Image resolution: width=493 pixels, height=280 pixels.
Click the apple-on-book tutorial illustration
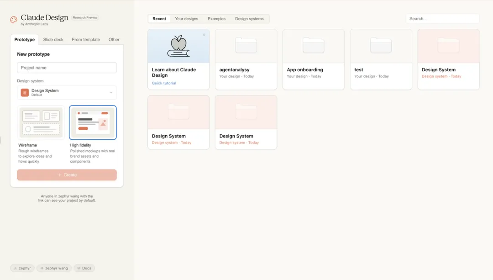[x=178, y=46]
